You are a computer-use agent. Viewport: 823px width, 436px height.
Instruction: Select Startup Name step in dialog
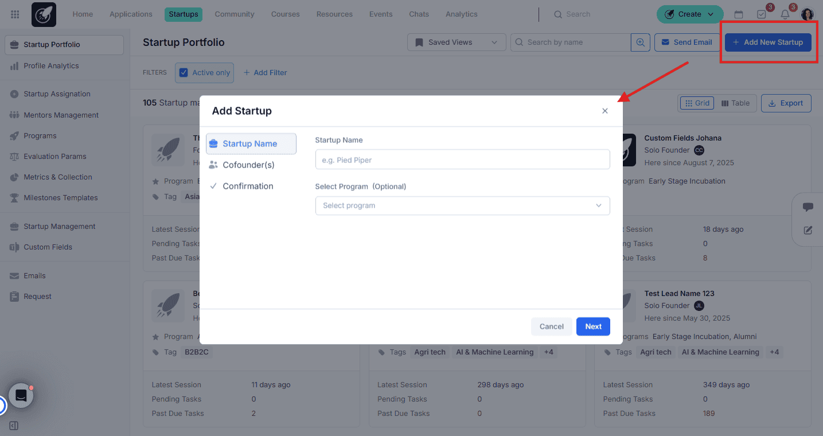tap(251, 144)
